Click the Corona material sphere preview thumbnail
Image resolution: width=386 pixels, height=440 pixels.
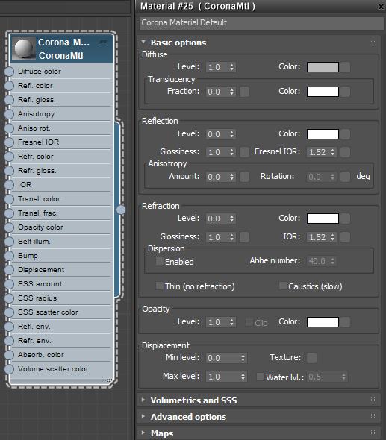(24, 48)
